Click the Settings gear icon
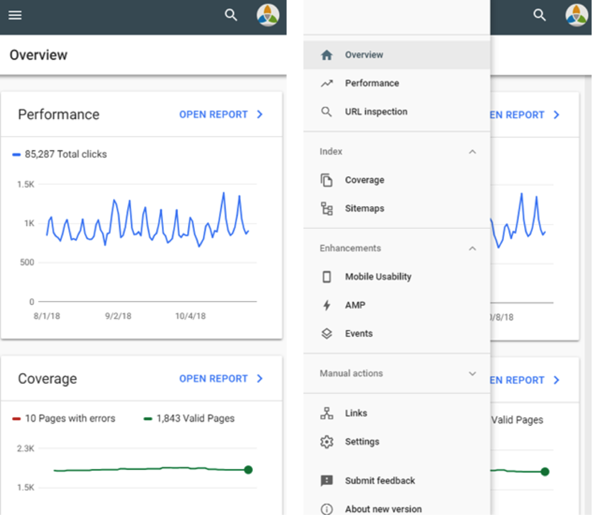 click(327, 442)
